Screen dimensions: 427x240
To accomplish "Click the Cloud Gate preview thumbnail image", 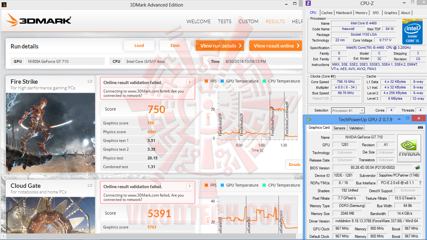I will click(51, 215).
